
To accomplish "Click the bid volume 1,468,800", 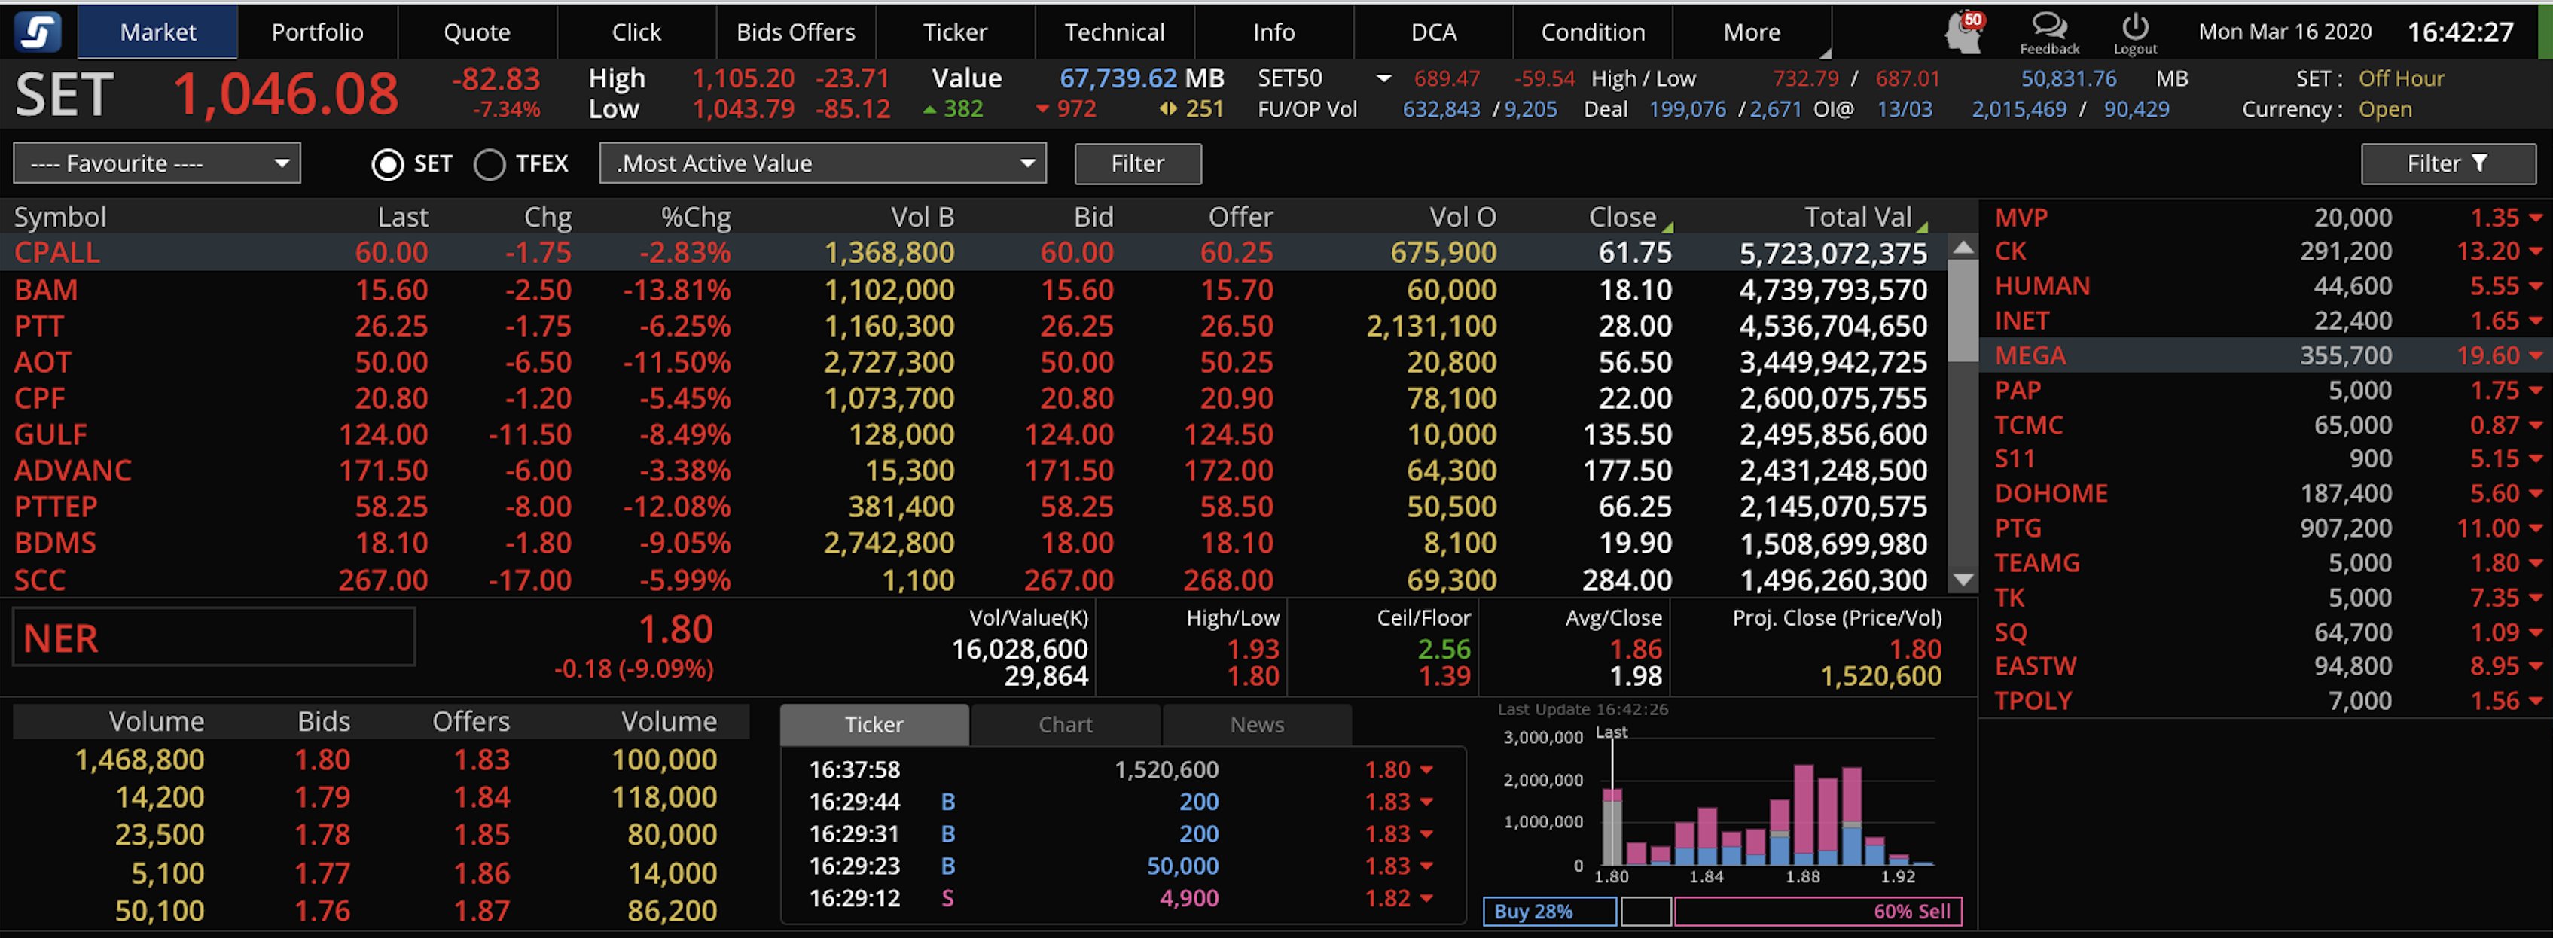I will pos(140,760).
